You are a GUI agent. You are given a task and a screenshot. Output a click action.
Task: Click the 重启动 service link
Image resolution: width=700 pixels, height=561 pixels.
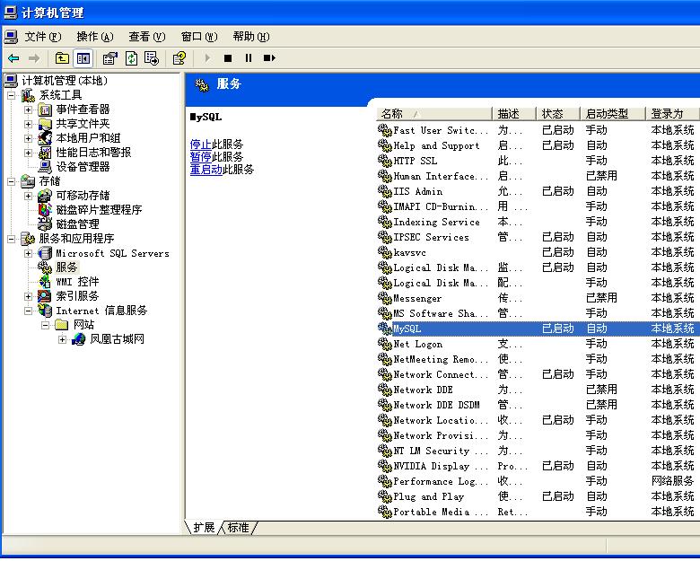pos(206,169)
